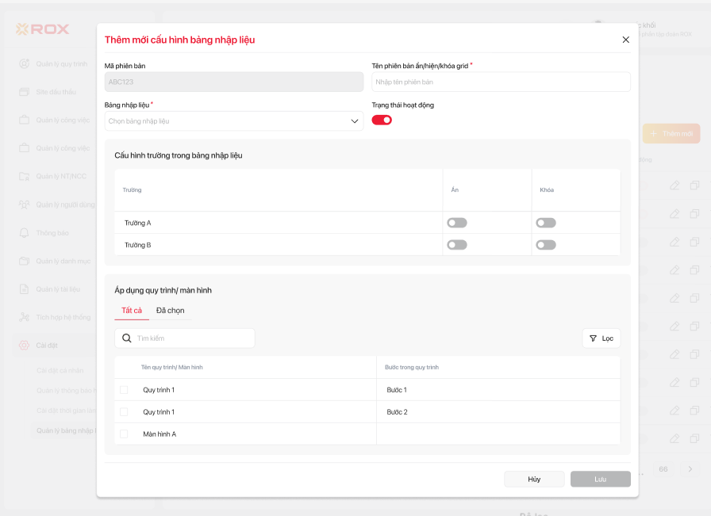Screen dimensions: 711x516
Task: Click the Lưu button
Action: pyautogui.click(x=600, y=479)
